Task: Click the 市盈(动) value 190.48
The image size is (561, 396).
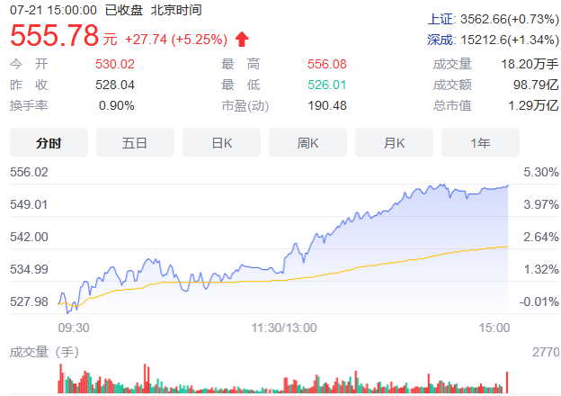Action: pos(326,105)
